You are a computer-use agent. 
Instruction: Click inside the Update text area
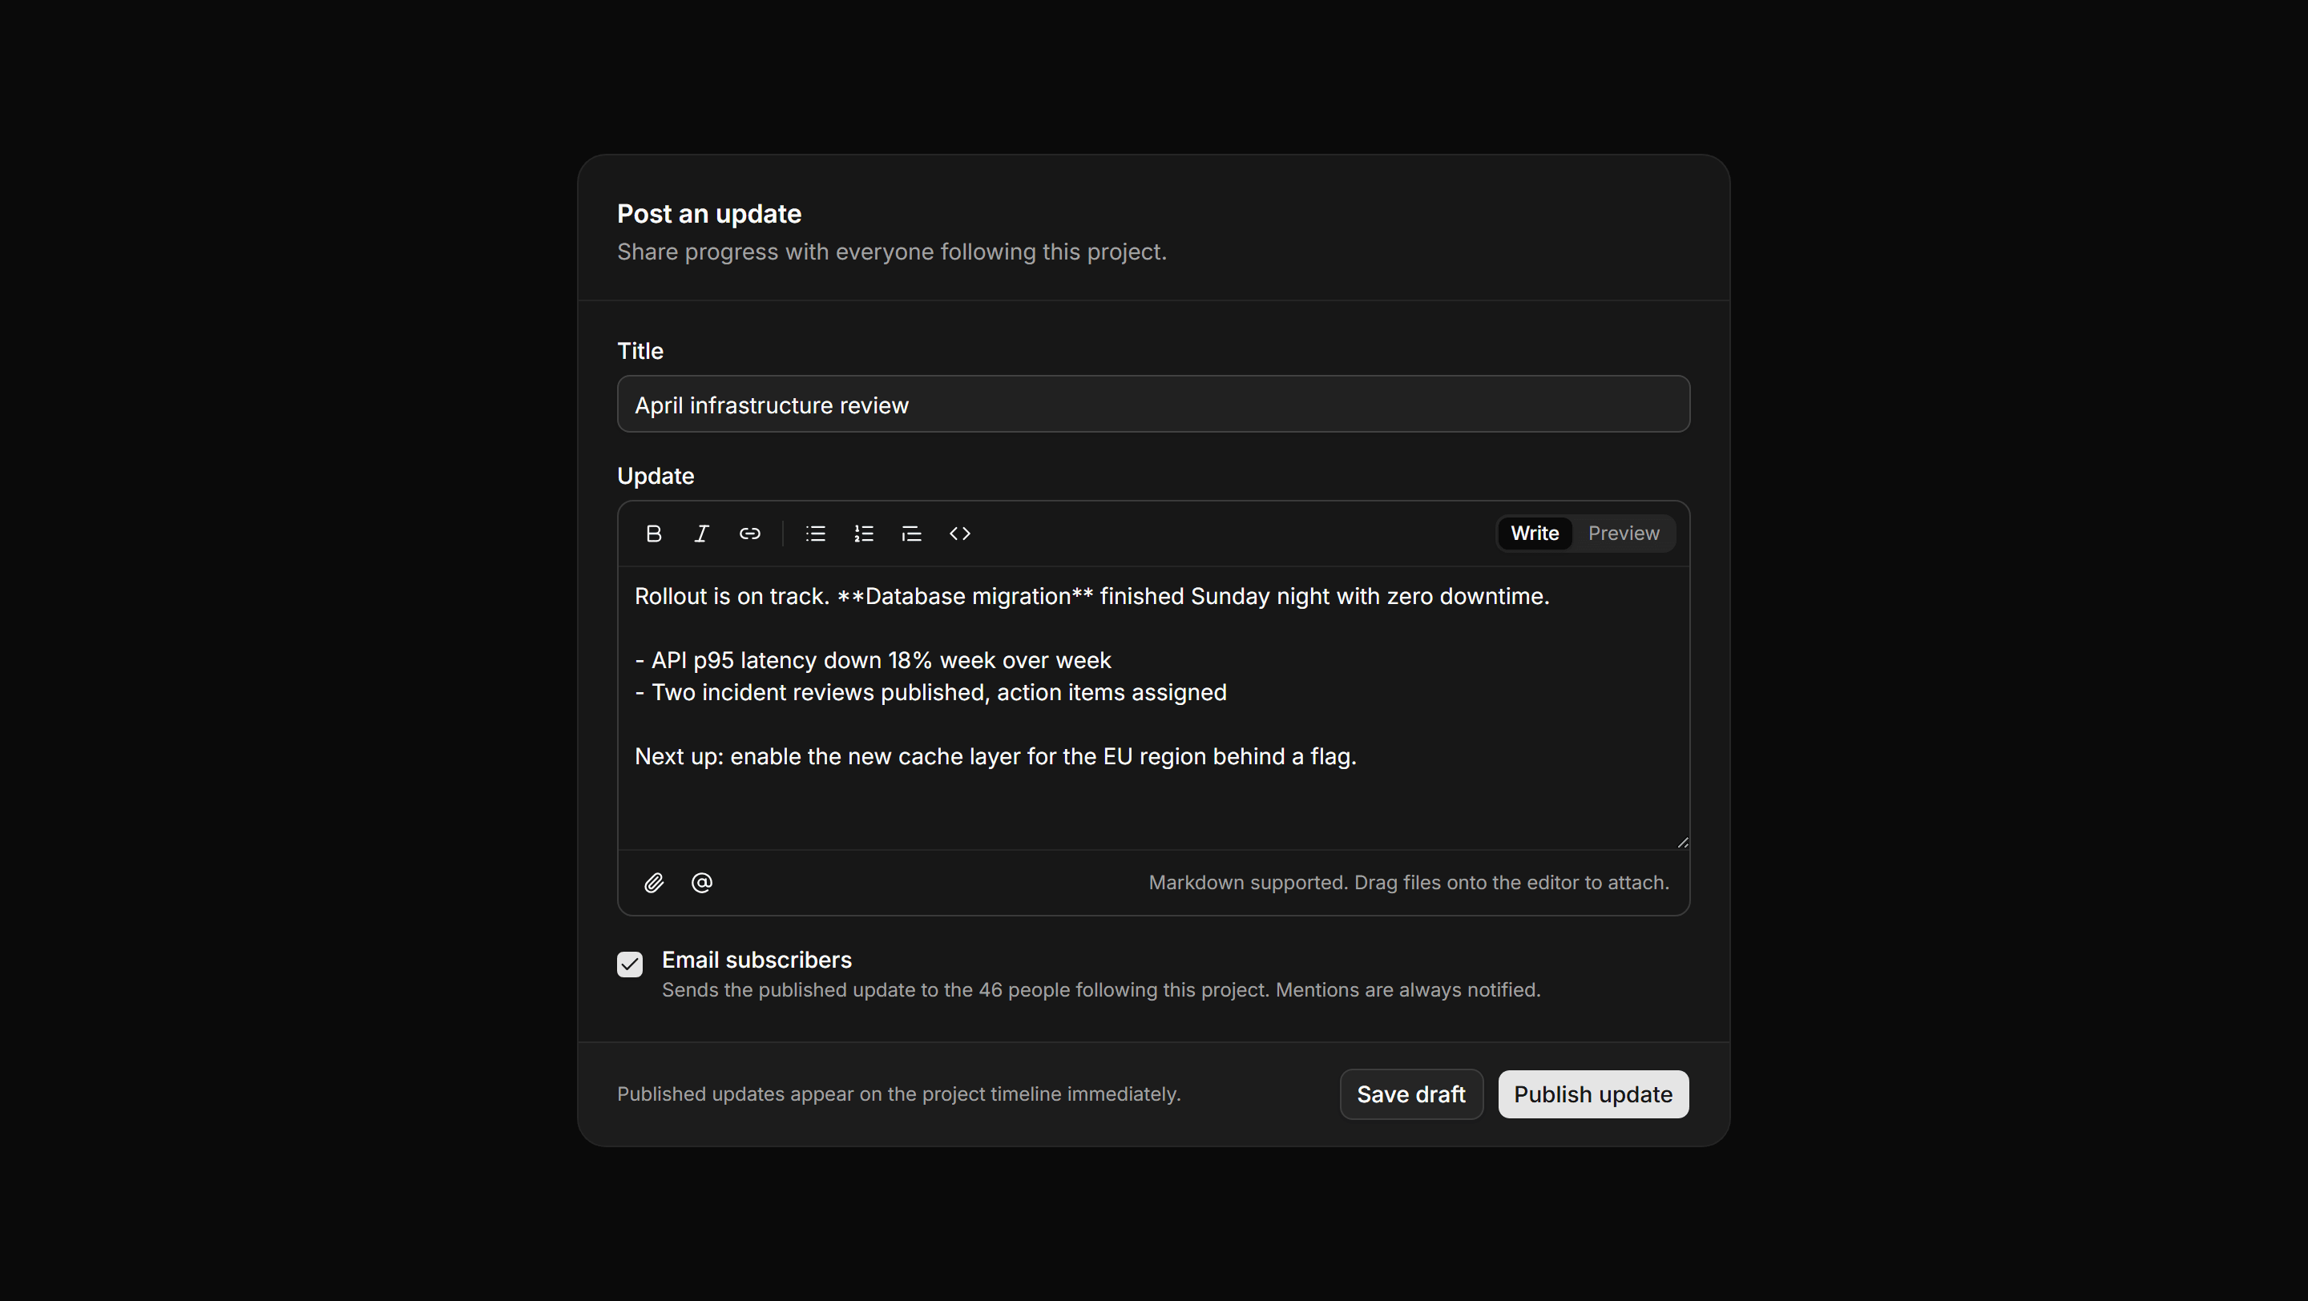tap(1153, 707)
